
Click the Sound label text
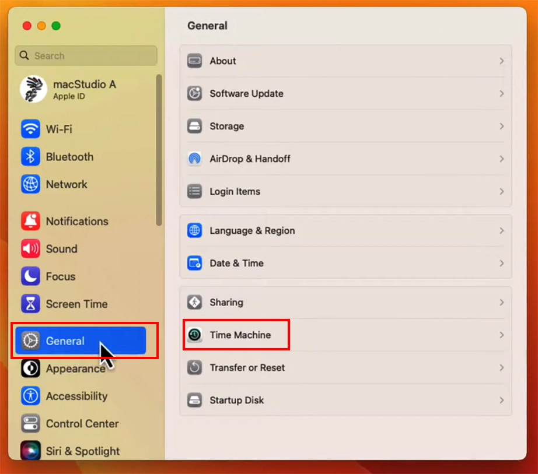point(61,249)
